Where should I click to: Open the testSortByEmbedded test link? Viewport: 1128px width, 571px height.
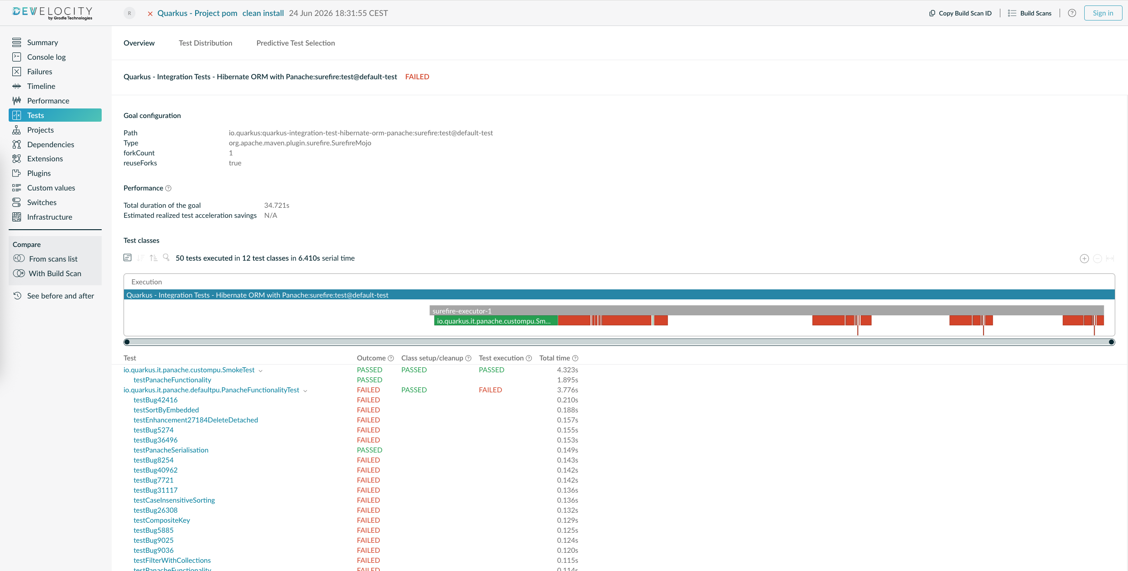tap(166, 410)
